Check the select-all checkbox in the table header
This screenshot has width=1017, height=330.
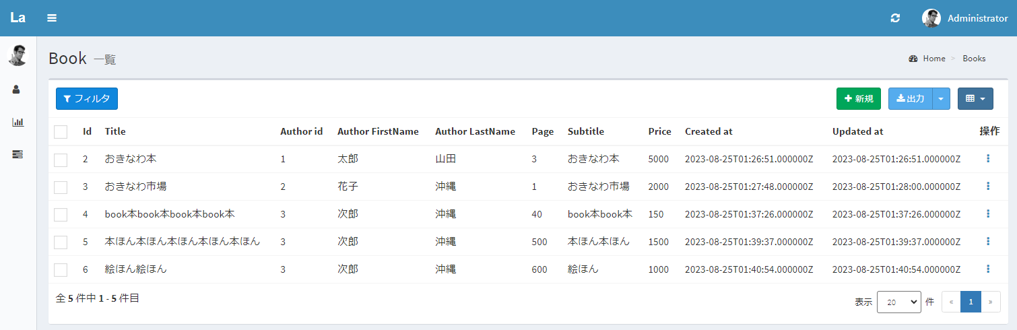pos(61,132)
